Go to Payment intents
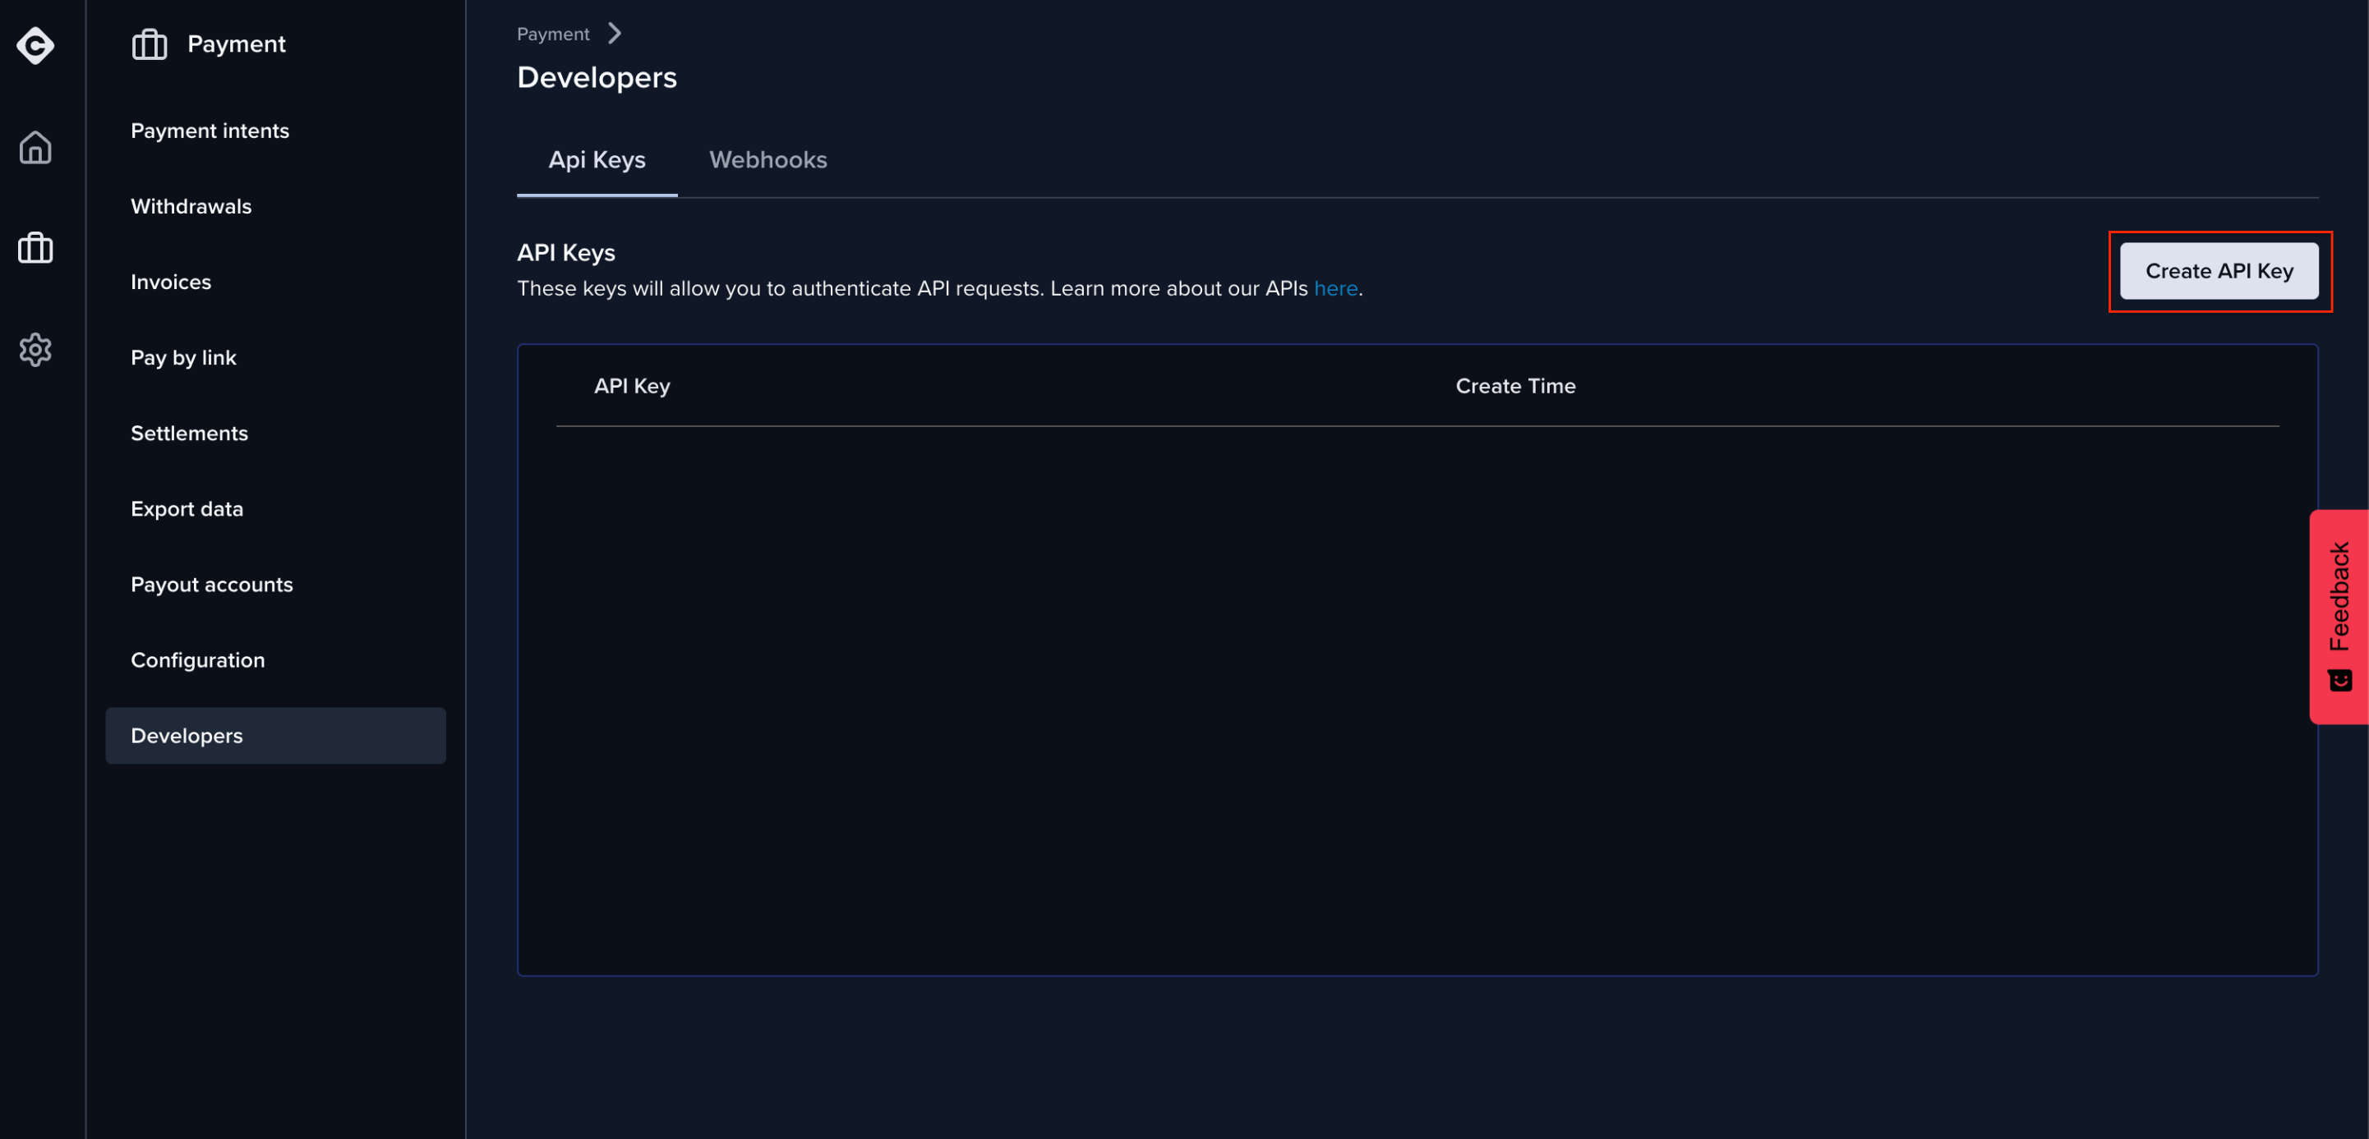 (x=210, y=131)
